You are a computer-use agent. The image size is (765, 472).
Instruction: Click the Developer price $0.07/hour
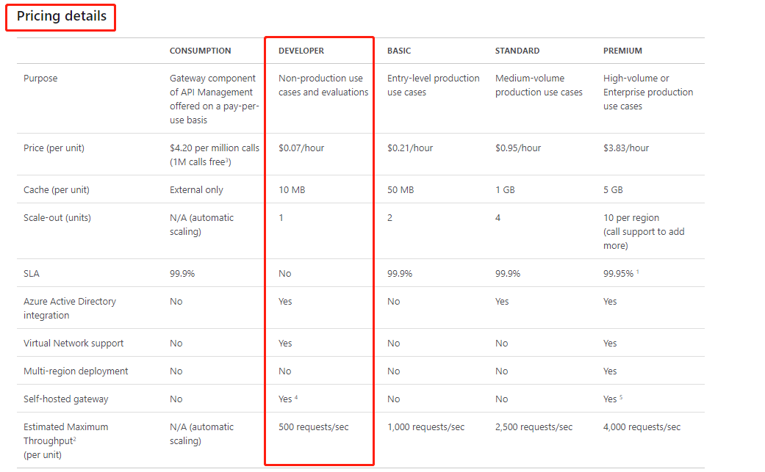301,148
